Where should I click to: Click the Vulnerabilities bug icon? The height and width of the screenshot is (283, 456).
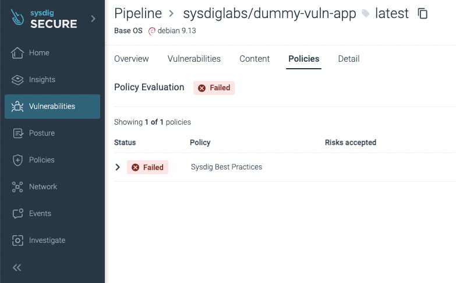[x=17, y=107]
